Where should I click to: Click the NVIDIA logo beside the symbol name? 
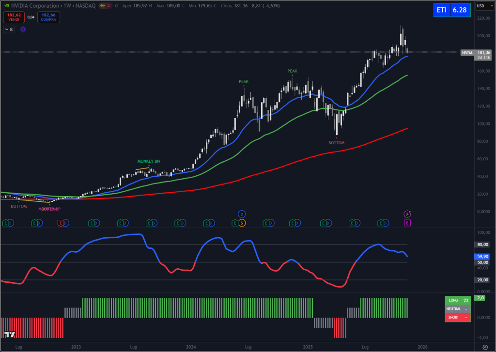[6, 5]
